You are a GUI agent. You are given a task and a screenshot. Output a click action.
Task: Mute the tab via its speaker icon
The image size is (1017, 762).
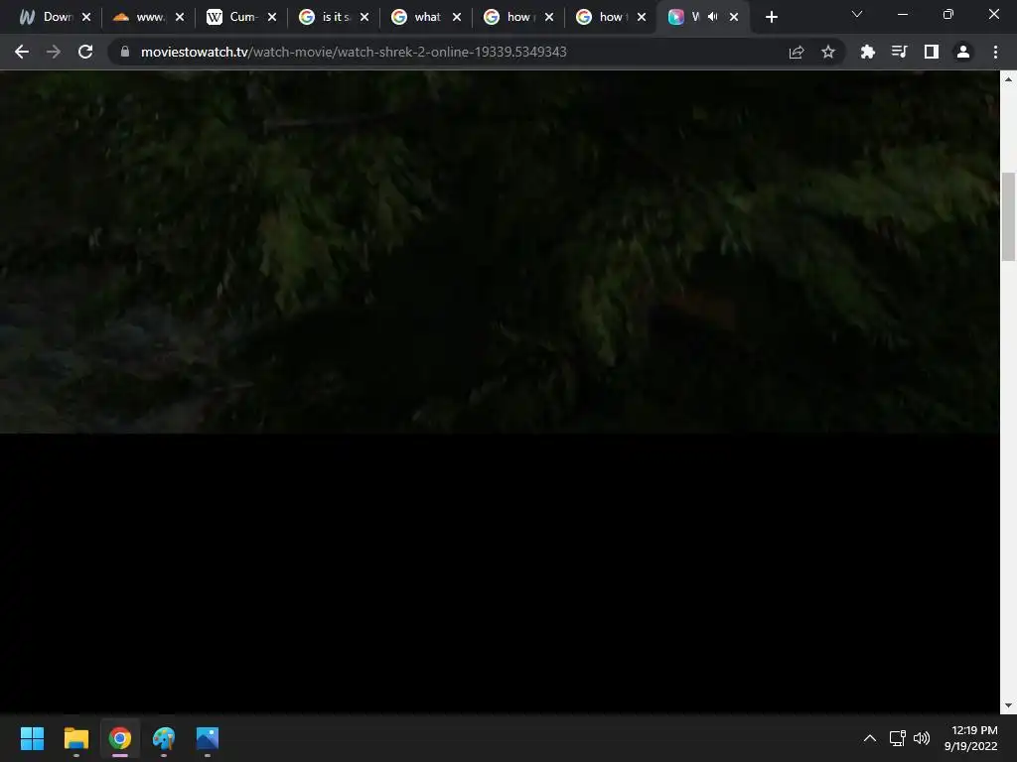[x=713, y=17]
